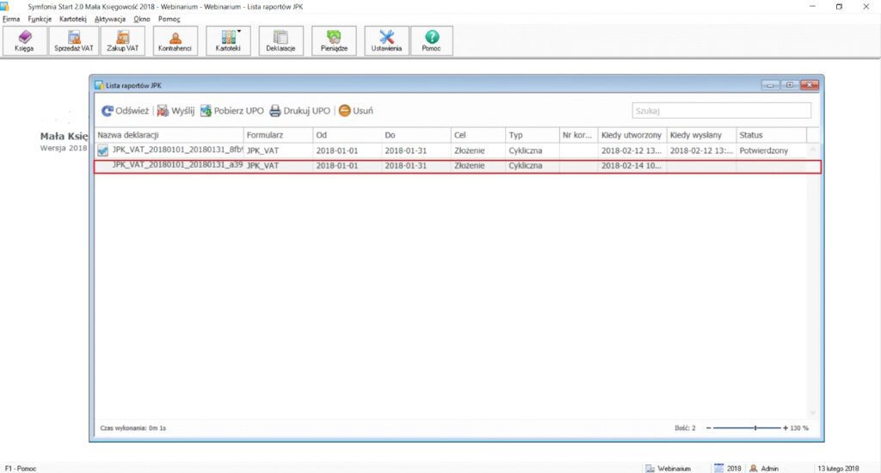Open the Firma menu
Screen dimensions: 881x473
tap(11, 18)
